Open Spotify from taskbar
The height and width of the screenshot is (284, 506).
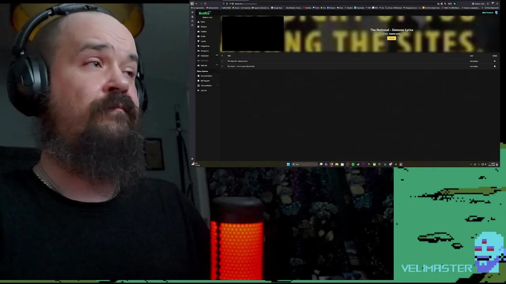coord(353,164)
